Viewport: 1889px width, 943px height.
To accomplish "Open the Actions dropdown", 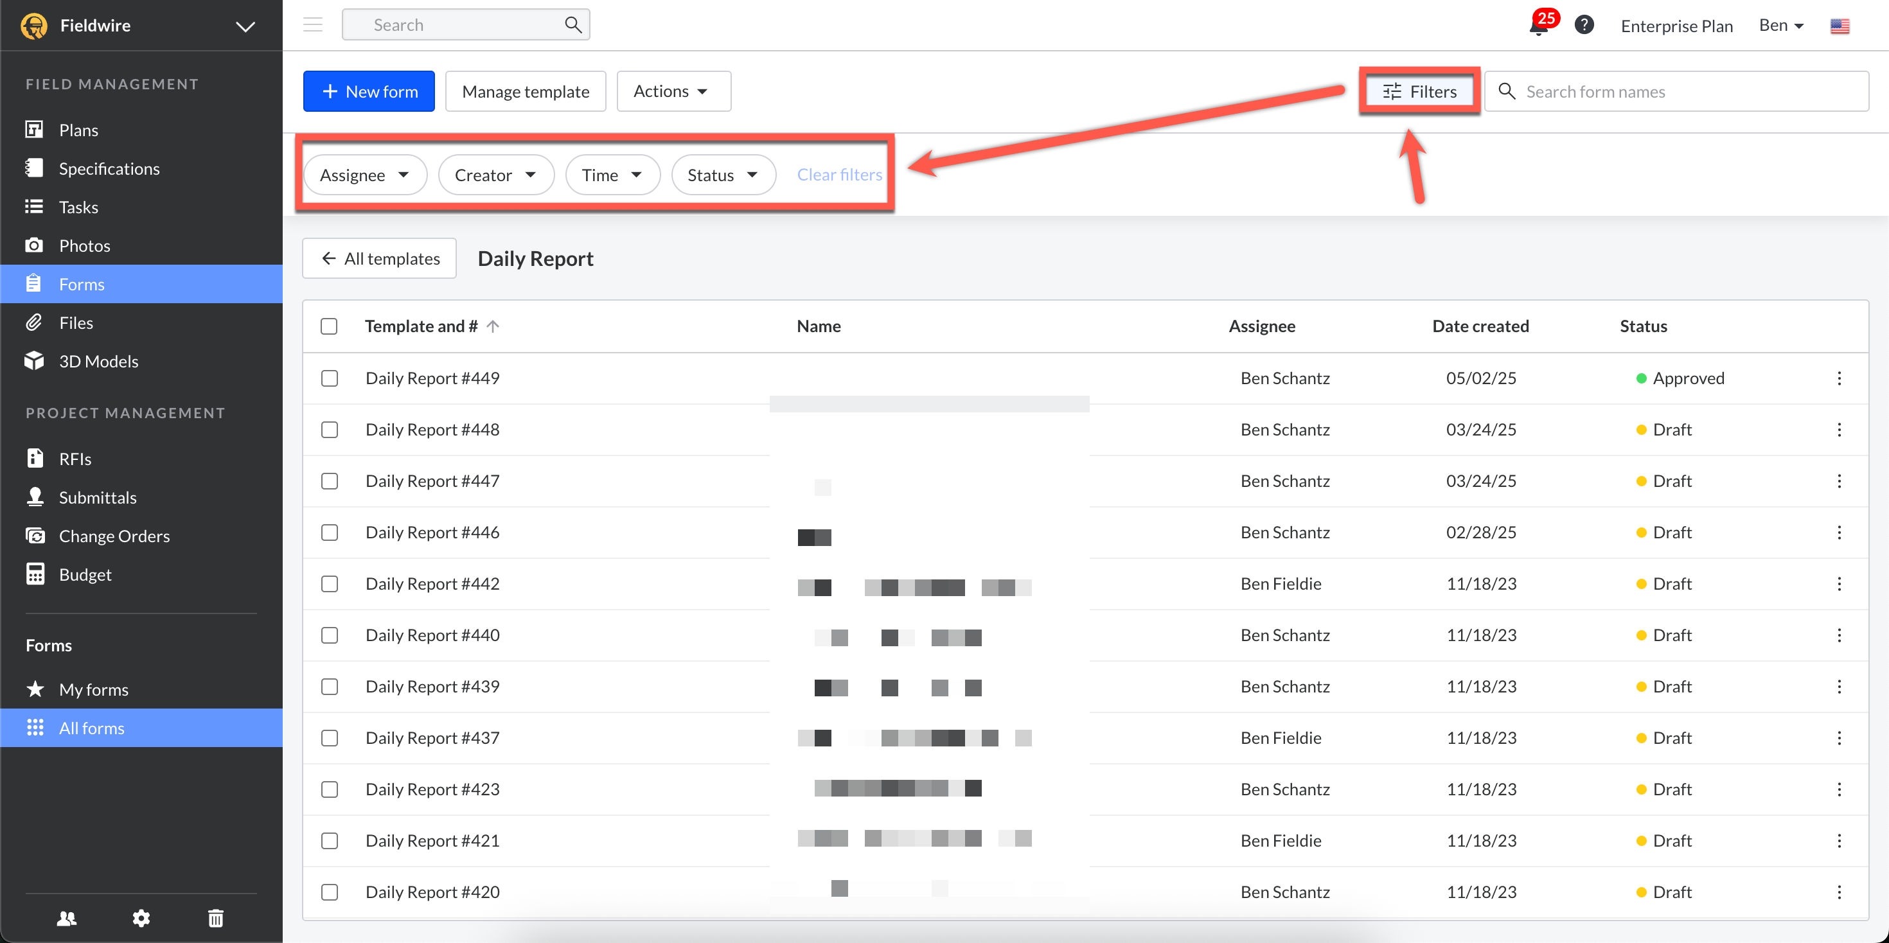I will pyautogui.click(x=673, y=92).
